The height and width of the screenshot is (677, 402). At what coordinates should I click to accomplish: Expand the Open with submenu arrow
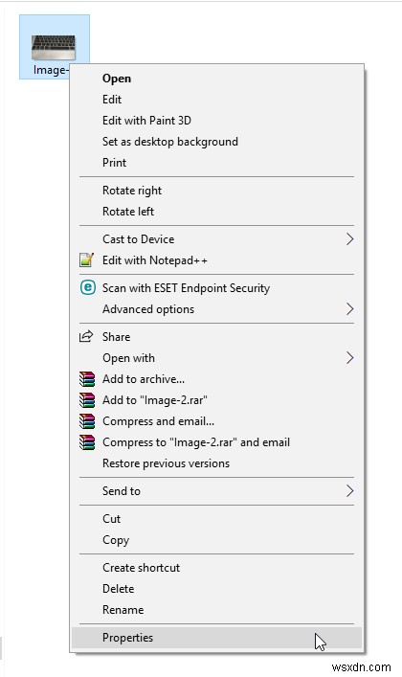pos(349,358)
